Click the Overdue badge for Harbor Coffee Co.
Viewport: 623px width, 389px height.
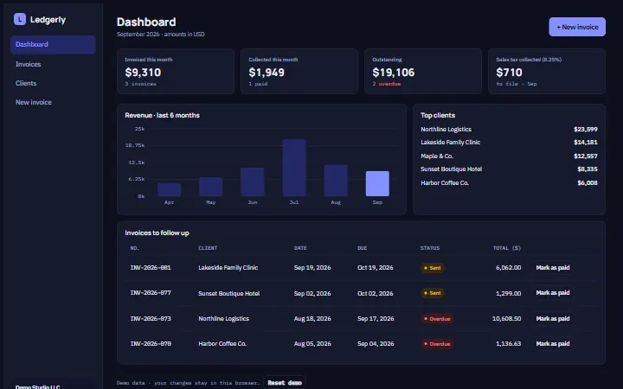437,344
